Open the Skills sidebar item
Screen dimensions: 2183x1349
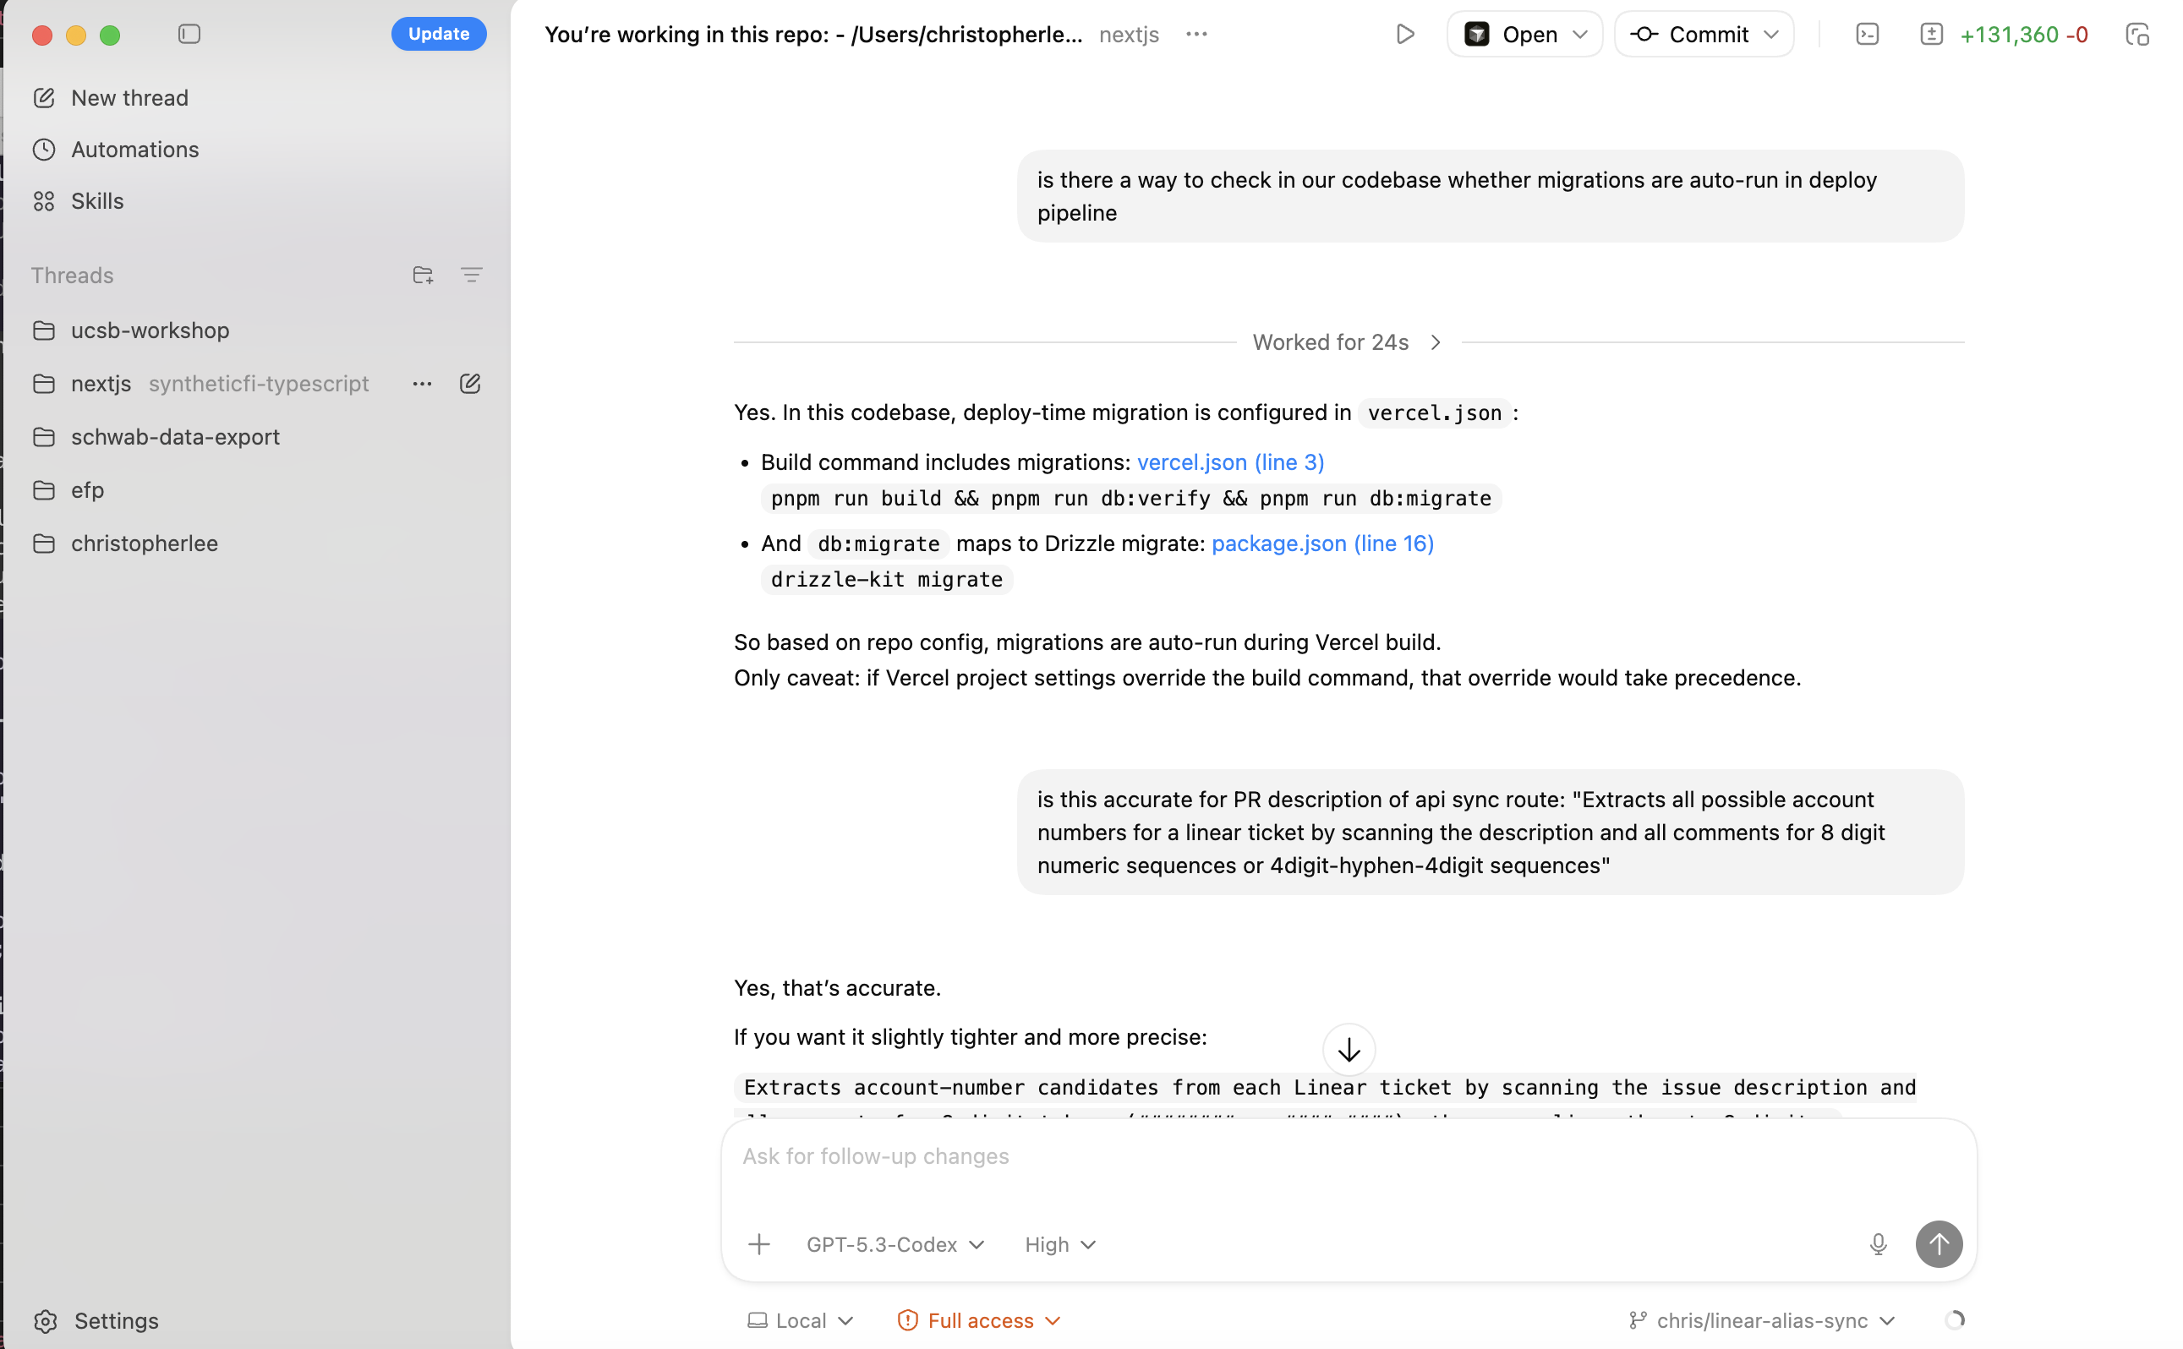pos(96,201)
